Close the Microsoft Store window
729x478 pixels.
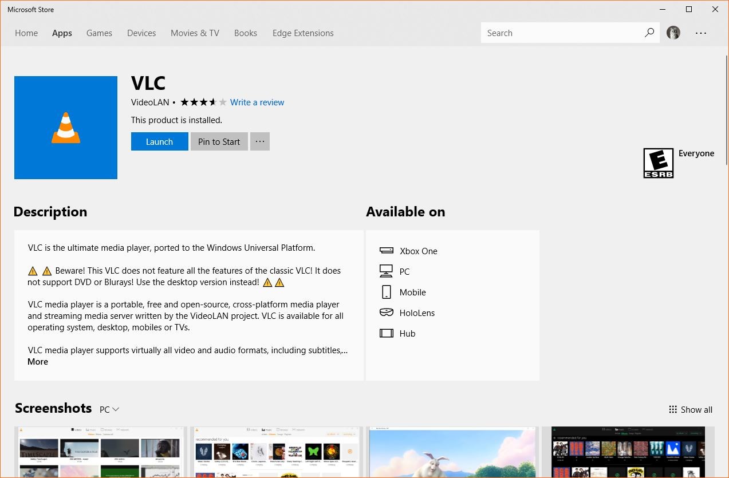click(715, 9)
